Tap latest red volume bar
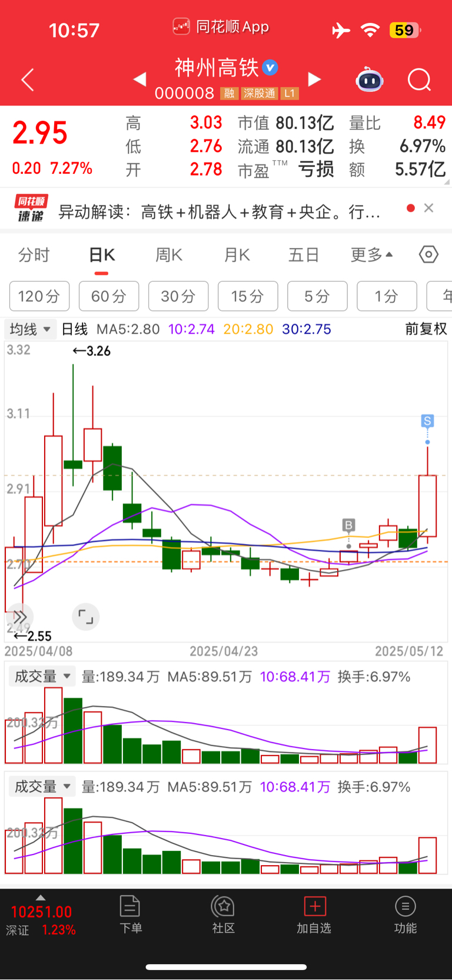 tap(428, 745)
